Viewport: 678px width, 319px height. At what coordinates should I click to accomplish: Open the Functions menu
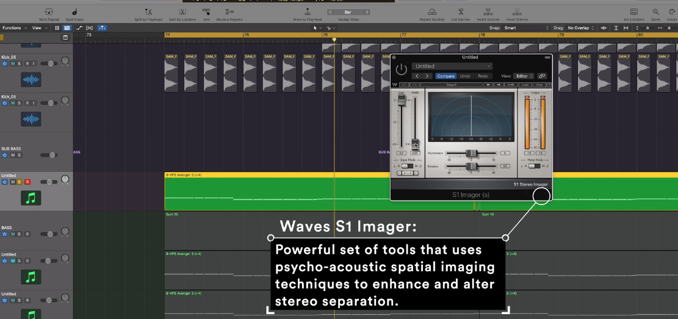click(15, 27)
